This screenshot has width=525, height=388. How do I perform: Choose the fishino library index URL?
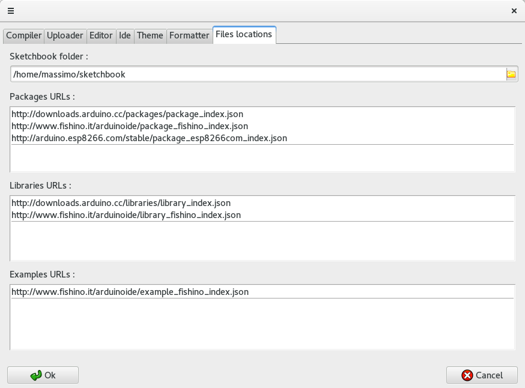tap(126, 215)
